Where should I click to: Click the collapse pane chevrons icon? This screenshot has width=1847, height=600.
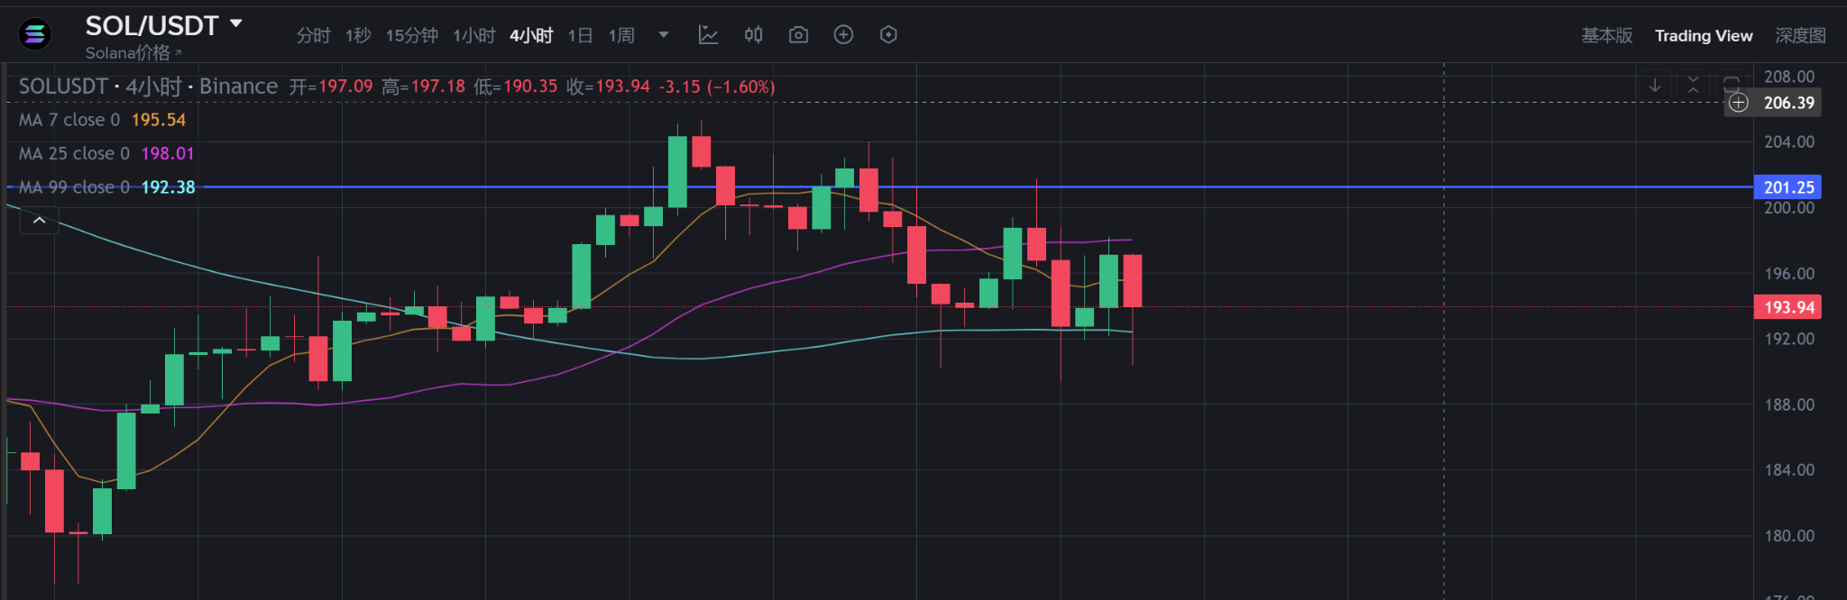coord(1693,86)
